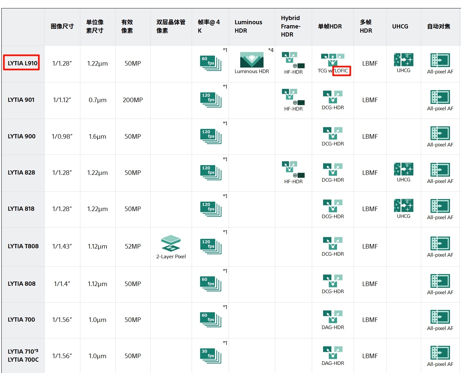Click the DCG-HDR icon in LYTIA 901 row

[x=333, y=97]
